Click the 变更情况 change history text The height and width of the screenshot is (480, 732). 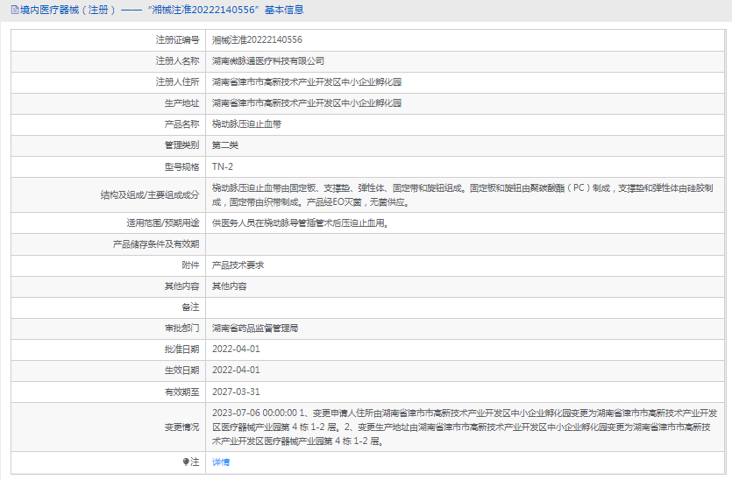(x=465, y=427)
